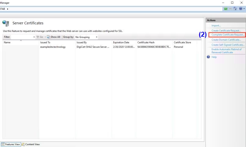Click the Features View tab icon
Image resolution: width=246 pixels, height=147 pixels.
3,144
